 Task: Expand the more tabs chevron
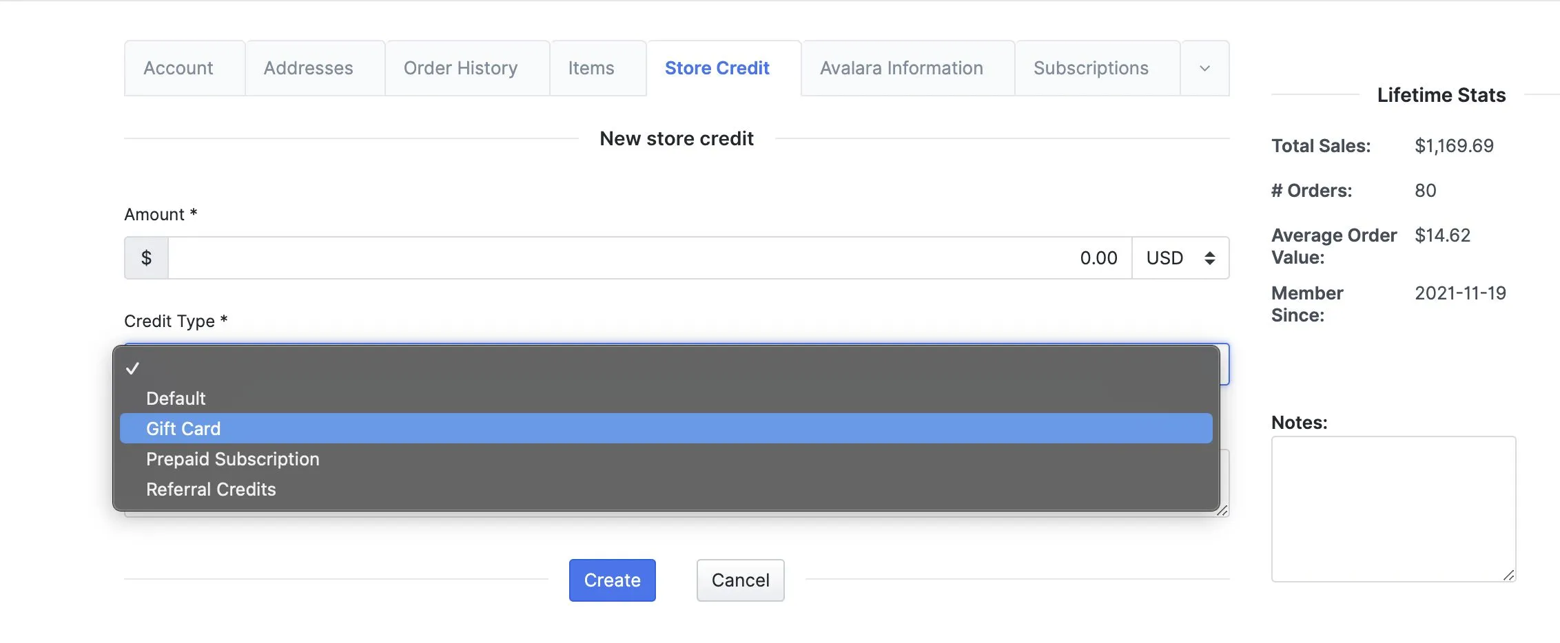(1204, 68)
